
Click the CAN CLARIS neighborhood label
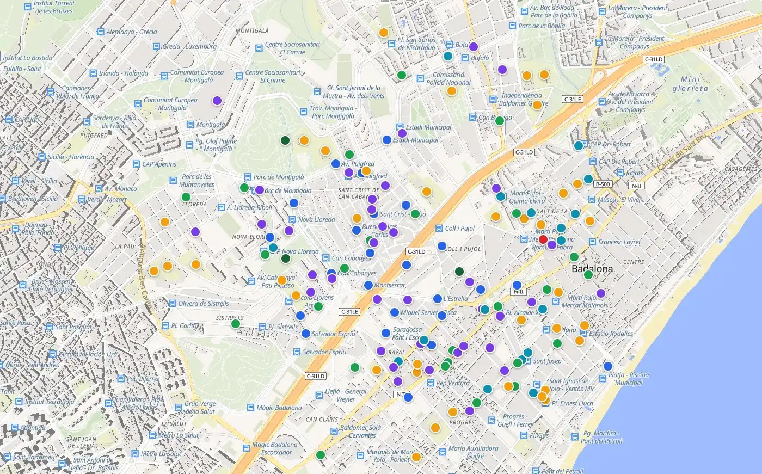point(322,420)
